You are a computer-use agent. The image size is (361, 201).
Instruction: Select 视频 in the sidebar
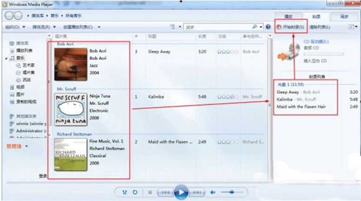20,87
